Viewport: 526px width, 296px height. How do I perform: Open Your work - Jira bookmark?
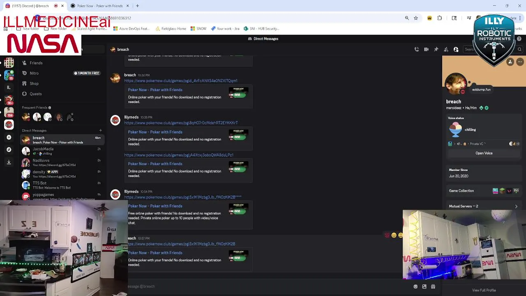click(225, 29)
